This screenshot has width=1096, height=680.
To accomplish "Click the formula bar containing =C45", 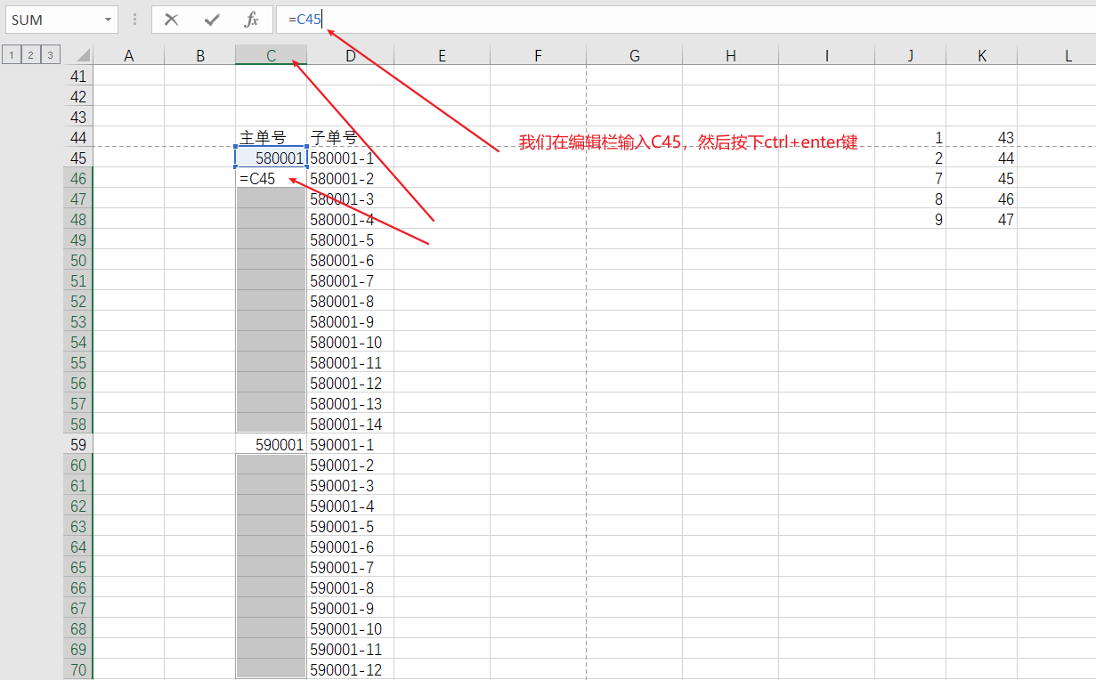I will click(686, 20).
